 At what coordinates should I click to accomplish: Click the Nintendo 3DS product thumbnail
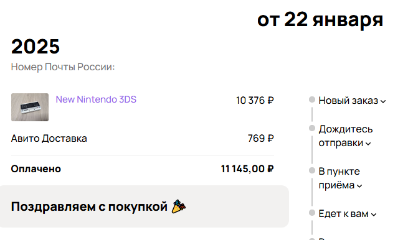point(30,107)
